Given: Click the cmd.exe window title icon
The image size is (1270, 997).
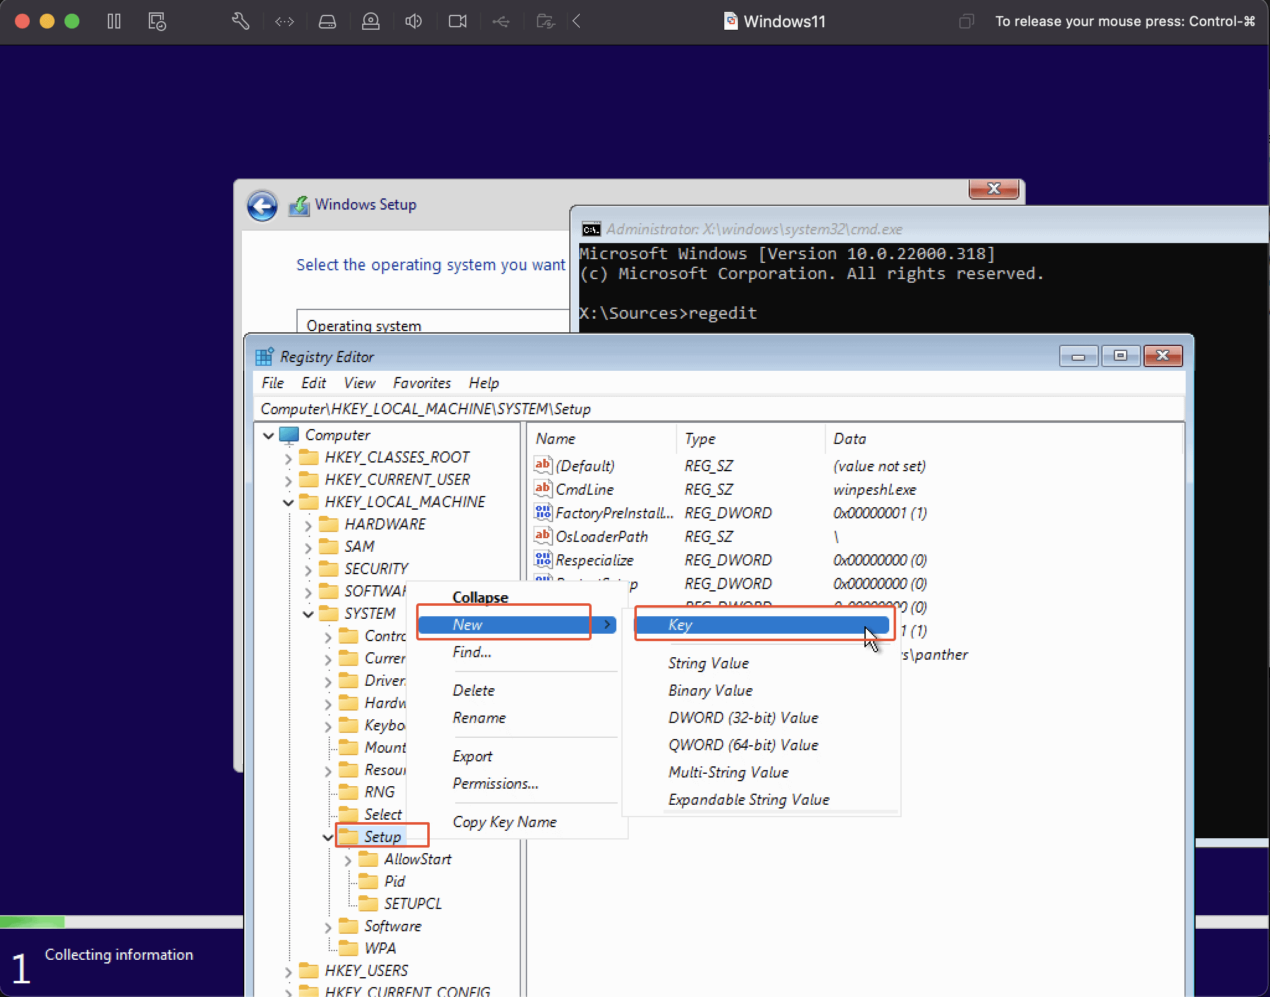Looking at the screenshot, I should (591, 229).
